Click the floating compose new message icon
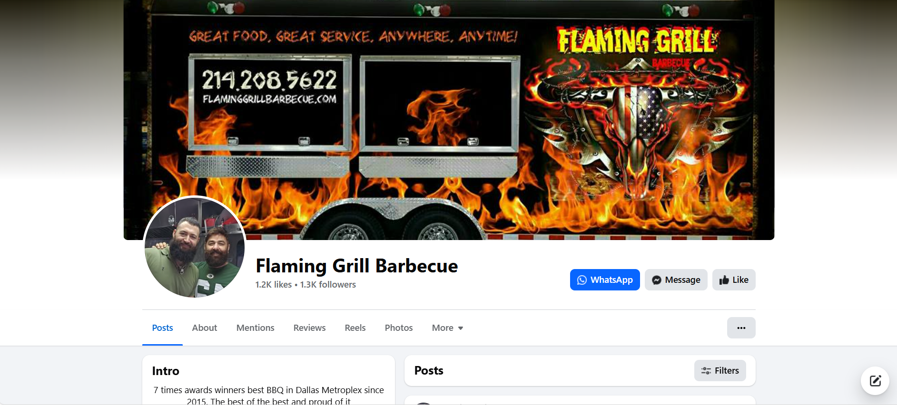 click(x=875, y=381)
